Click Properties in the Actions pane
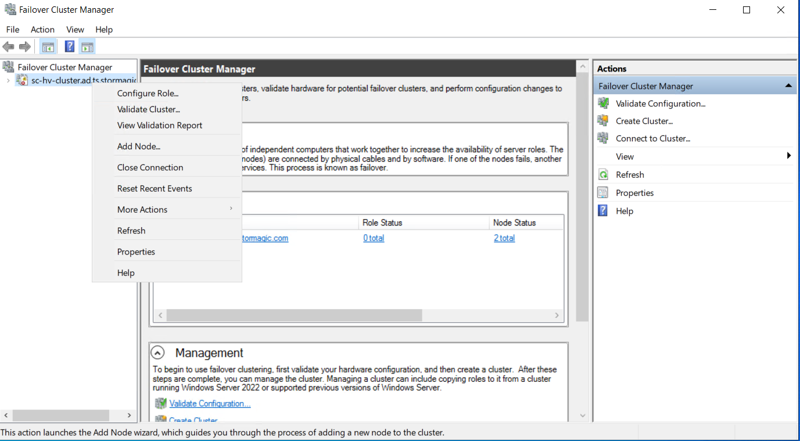This screenshot has width=800, height=441. pyautogui.click(x=634, y=193)
